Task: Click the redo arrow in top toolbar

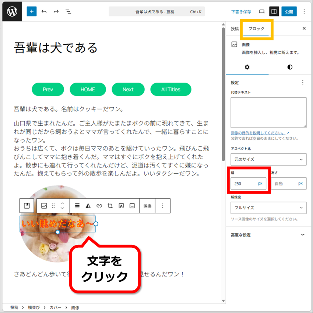Action: [x=56, y=11]
